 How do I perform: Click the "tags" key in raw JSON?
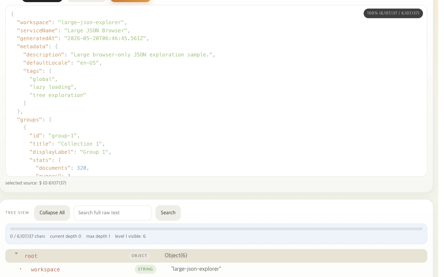click(x=33, y=71)
